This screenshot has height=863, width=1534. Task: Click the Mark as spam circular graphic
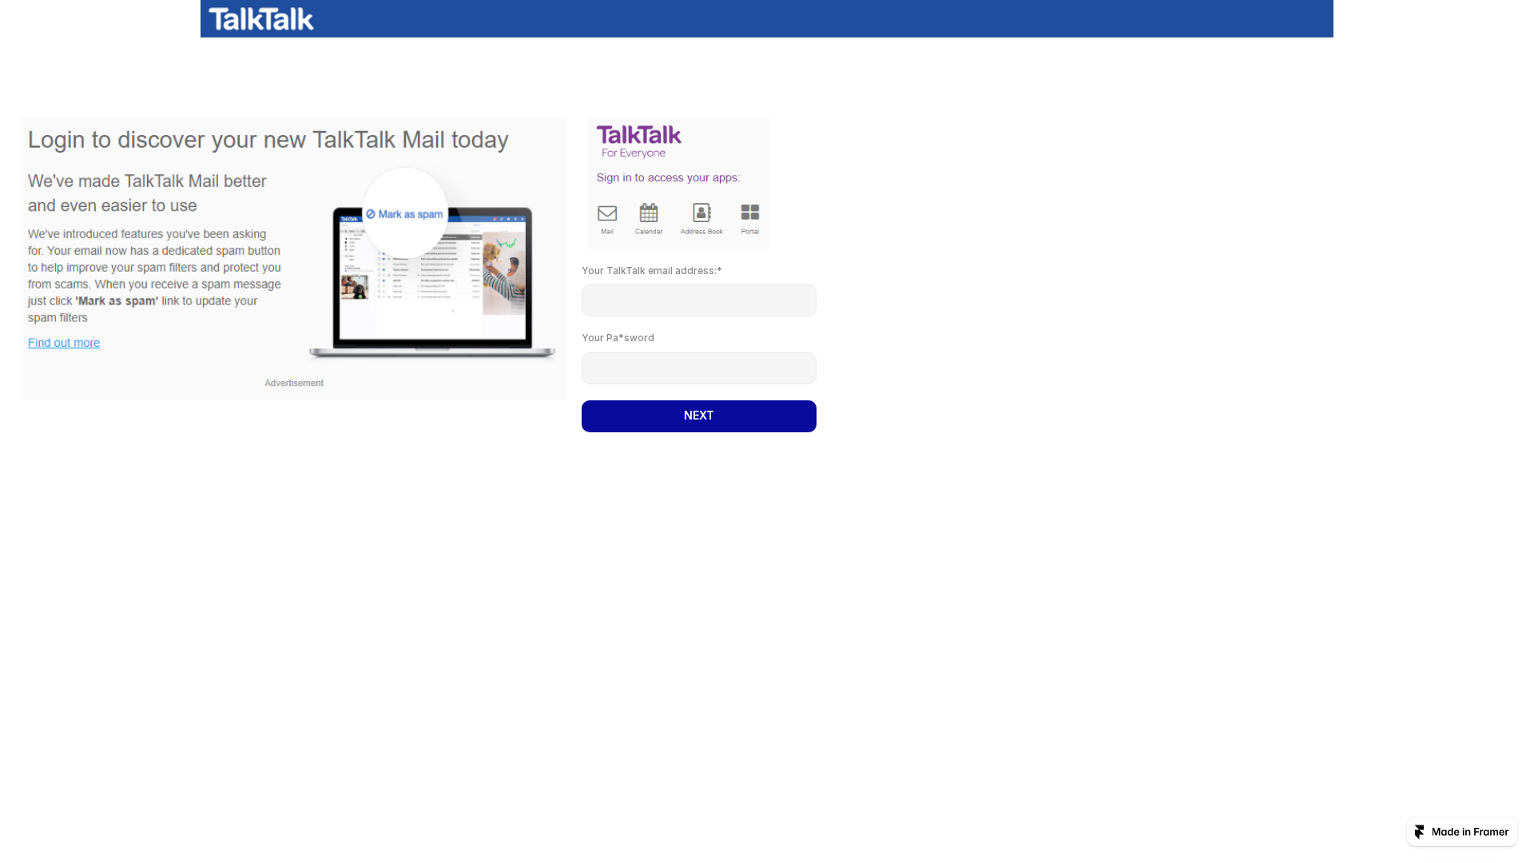point(404,213)
